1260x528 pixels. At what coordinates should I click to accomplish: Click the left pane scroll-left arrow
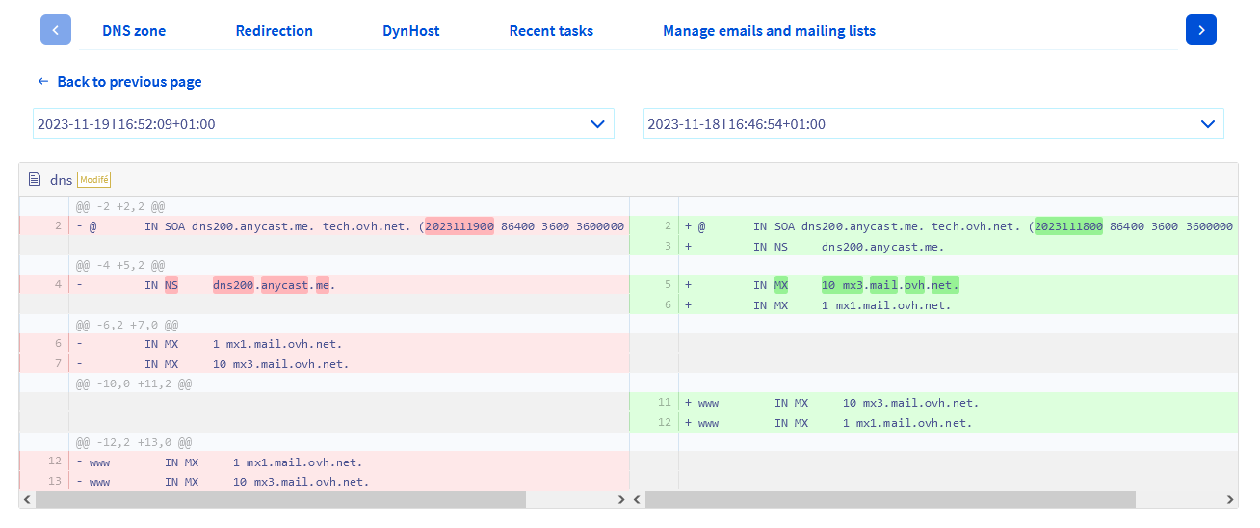[27, 499]
